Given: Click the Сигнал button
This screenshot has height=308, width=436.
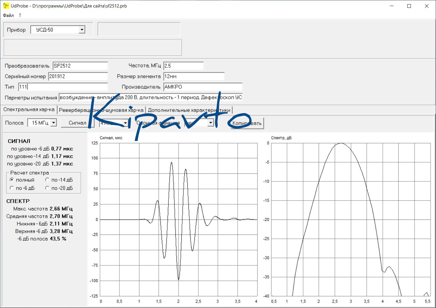Looking at the screenshot, I should tap(78, 123).
